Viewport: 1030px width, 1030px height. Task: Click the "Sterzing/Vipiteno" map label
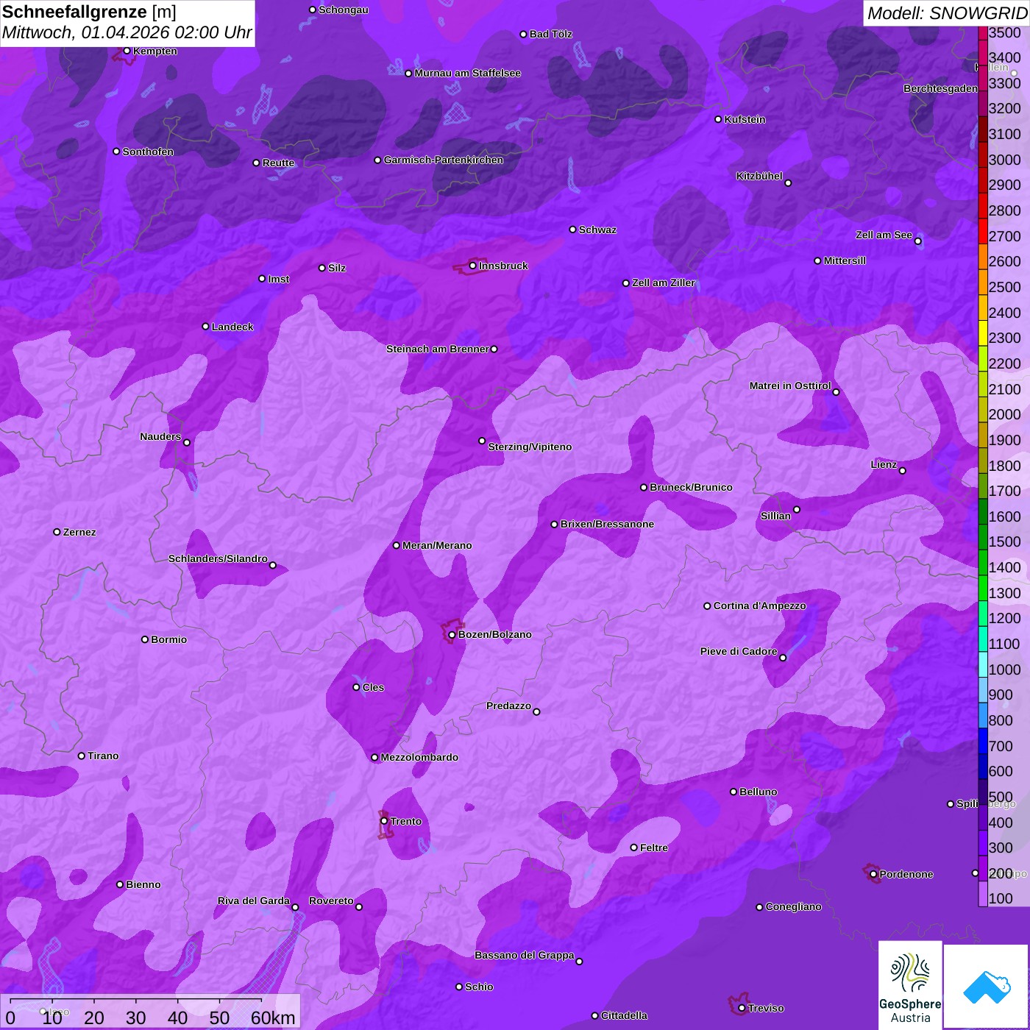click(530, 447)
